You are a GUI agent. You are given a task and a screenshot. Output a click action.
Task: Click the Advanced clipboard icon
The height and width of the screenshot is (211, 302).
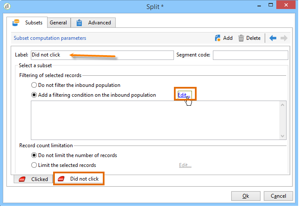point(79,23)
